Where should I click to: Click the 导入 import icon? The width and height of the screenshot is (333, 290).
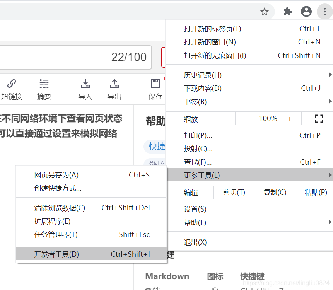[85, 89]
